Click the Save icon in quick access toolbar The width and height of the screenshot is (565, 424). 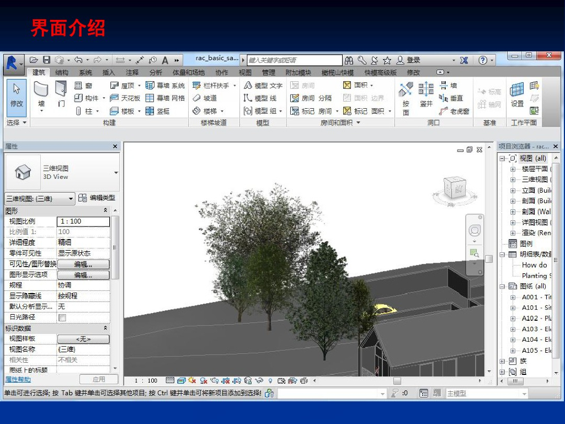coord(47,60)
